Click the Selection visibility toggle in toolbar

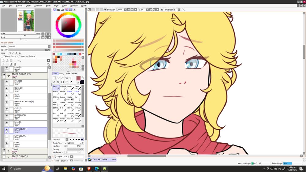(x=105, y=9)
